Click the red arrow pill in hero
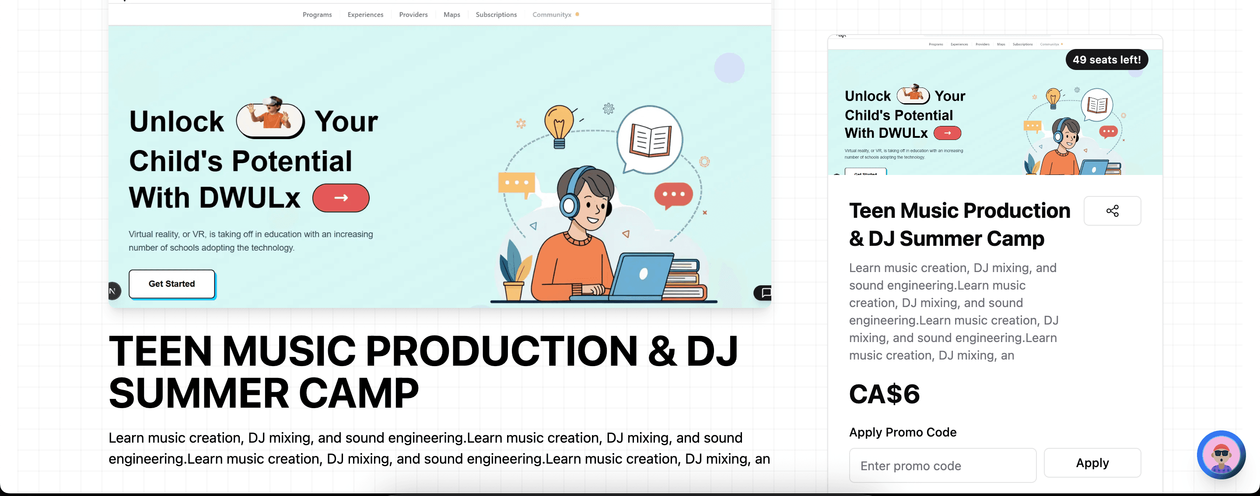The height and width of the screenshot is (496, 1260). [x=340, y=198]
